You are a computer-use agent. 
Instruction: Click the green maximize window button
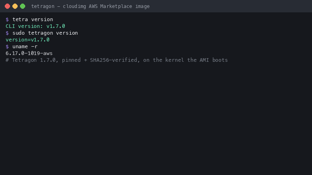[x=23, y=6]
